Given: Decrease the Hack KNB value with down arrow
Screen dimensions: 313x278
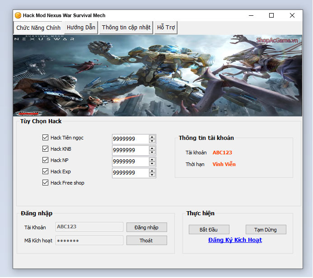Looking at the screenshot, I should tap(152, 153).
